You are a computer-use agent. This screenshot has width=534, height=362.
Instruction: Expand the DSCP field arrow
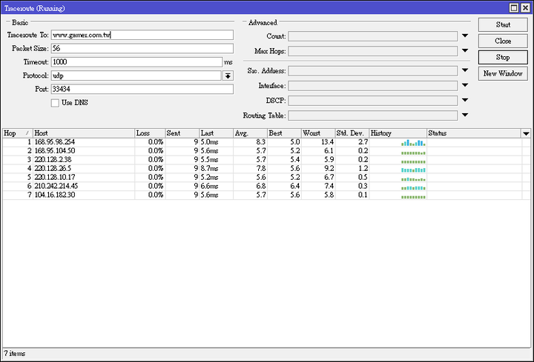click(465, 100)
